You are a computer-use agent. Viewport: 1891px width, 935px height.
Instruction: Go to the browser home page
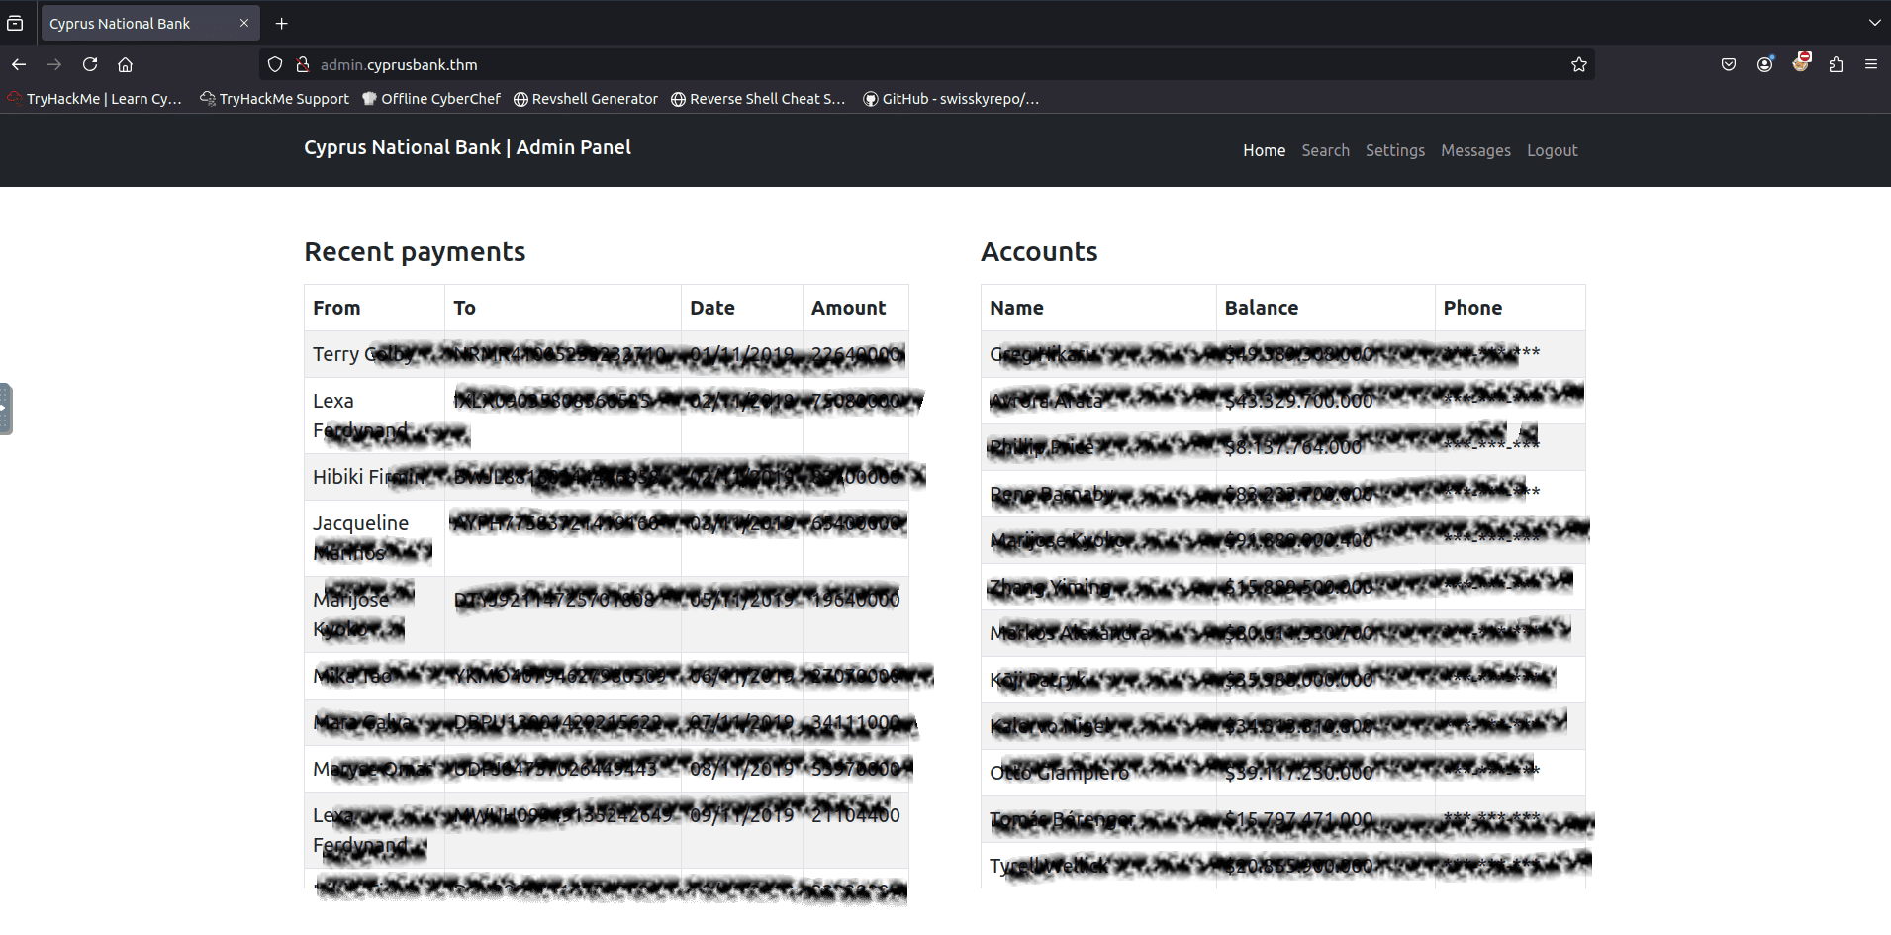[x=126, y=64]
